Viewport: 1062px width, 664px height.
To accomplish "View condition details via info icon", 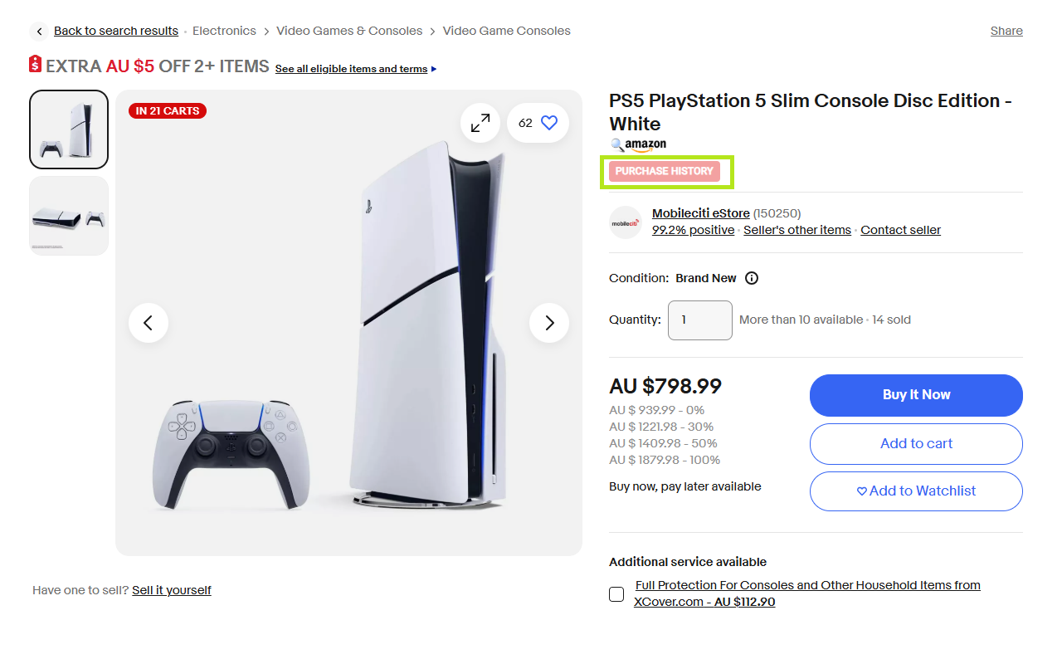I will tap(752, 278).
